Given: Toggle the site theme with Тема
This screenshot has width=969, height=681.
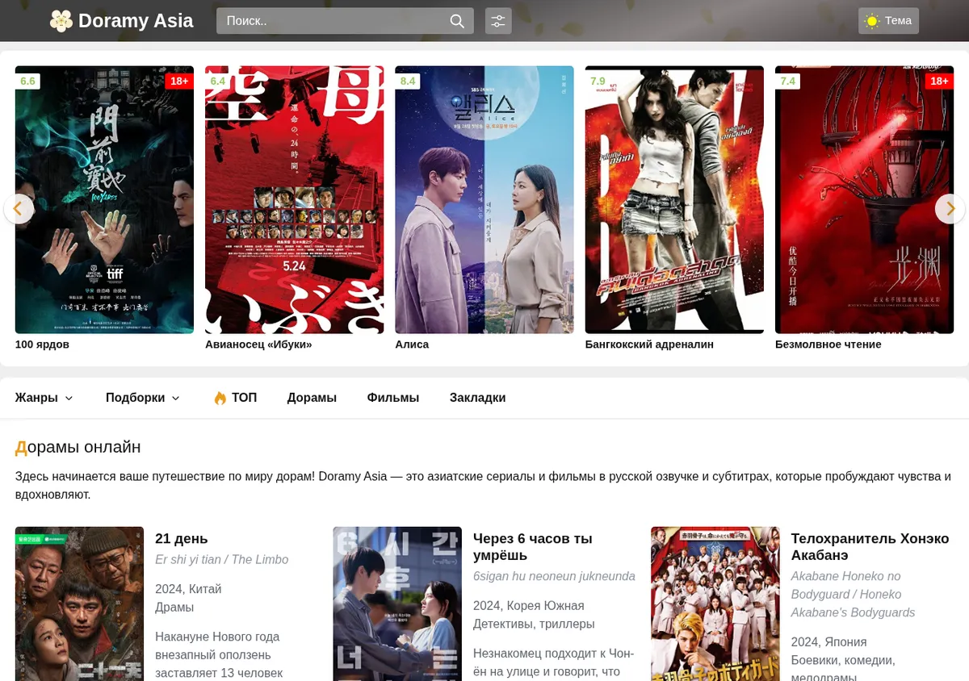Looking at the screenshot, I should tap(888, 21).
